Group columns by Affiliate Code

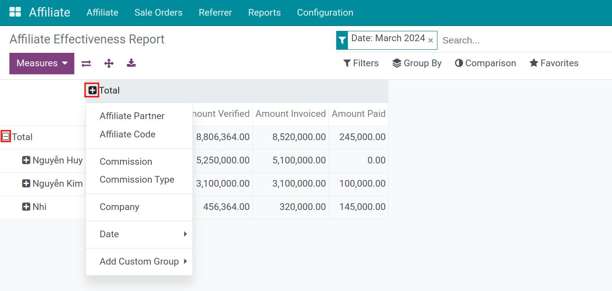139,134
